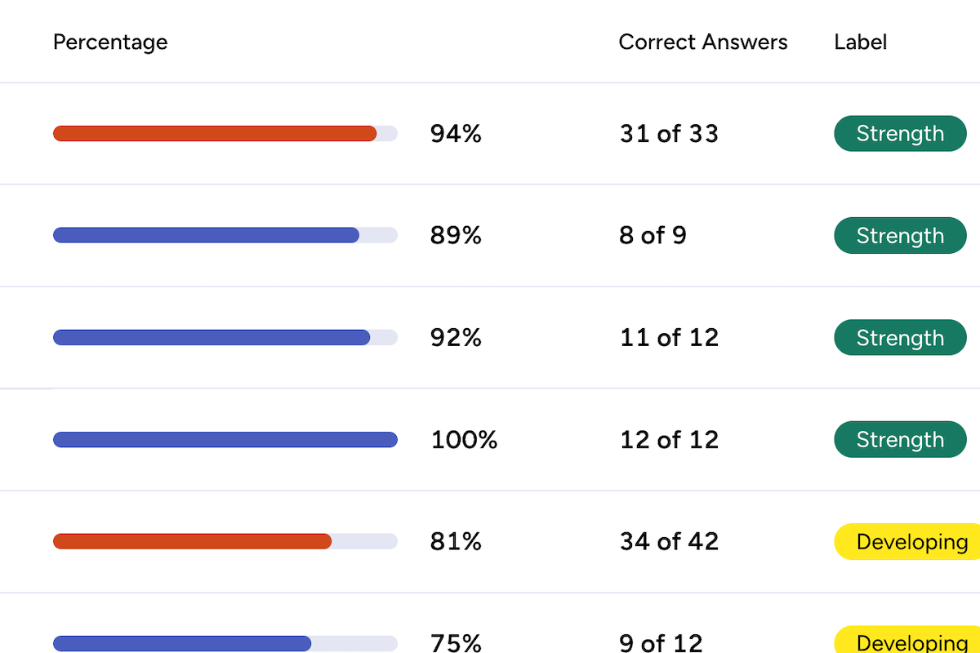Screen dimensions: 980x653
Task: Click the blue 89% progress bar
Action: coord(206,236)
